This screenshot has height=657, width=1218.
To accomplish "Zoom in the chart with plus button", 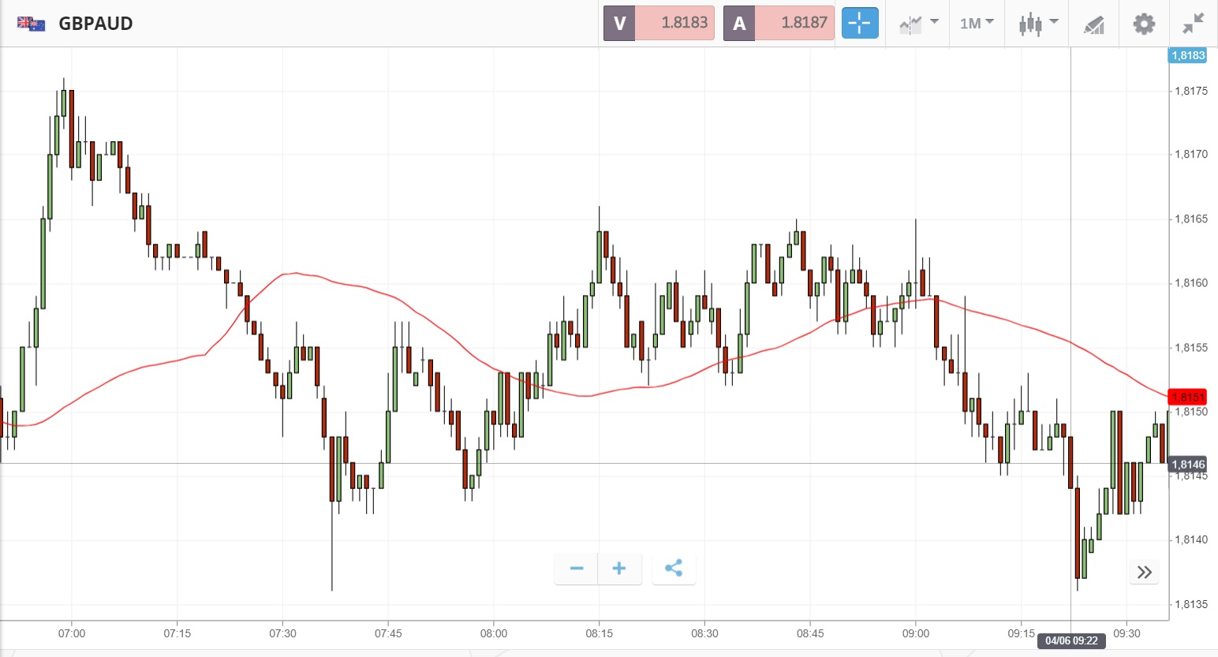I will click(x=619, y=569).
